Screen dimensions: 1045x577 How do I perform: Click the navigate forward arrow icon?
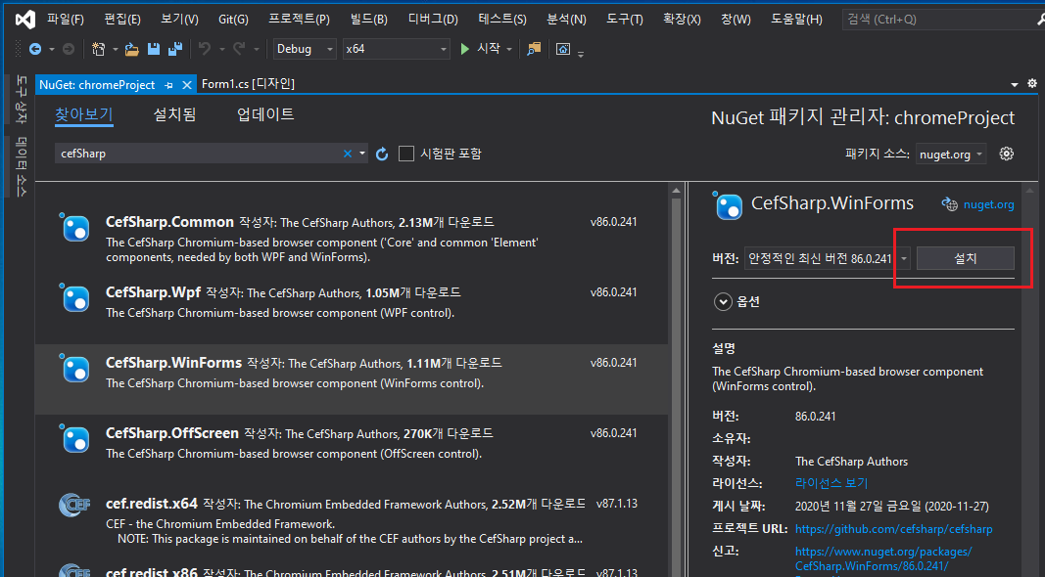(x=68, y=49)
